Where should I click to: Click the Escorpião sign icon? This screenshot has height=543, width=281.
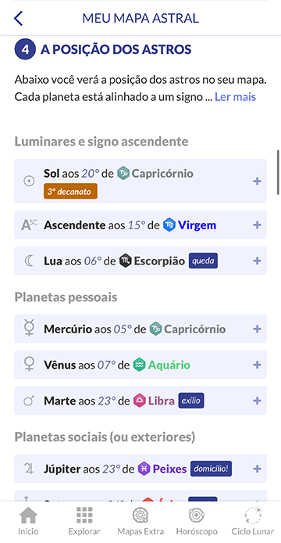coord(125,261)
